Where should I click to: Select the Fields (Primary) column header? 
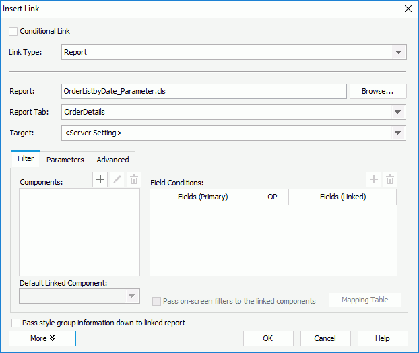[203, 197]
